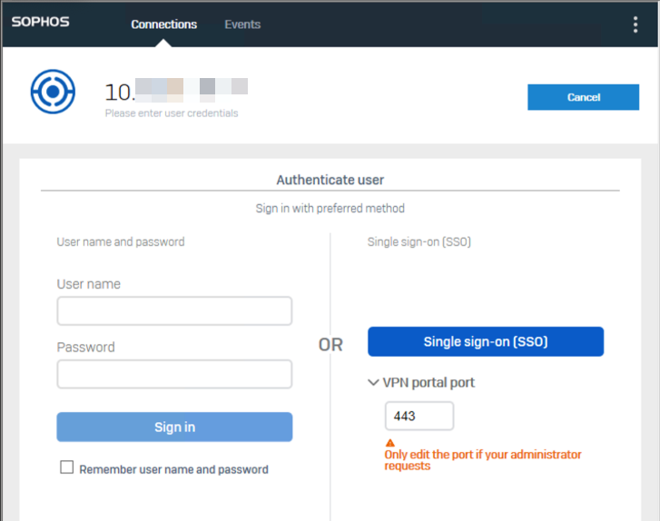Choose the Single sign-on (SSO) button
660x521 pixels.
click(485, 342)
